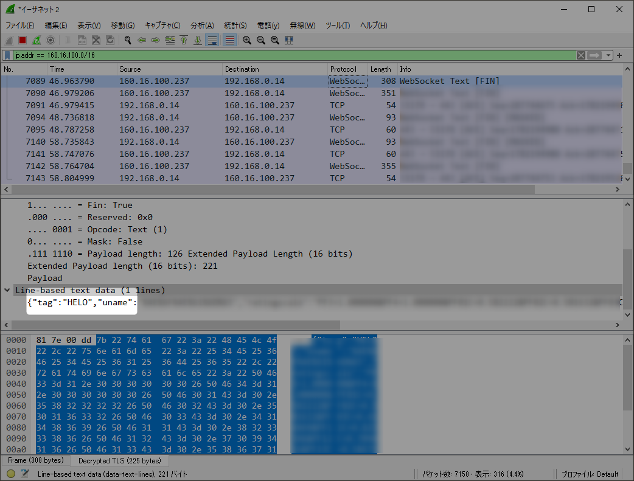Image resolution: width=634 pixels, height=481 pixels.
Task: Save the capture file
Action: (x=82, y=40)
